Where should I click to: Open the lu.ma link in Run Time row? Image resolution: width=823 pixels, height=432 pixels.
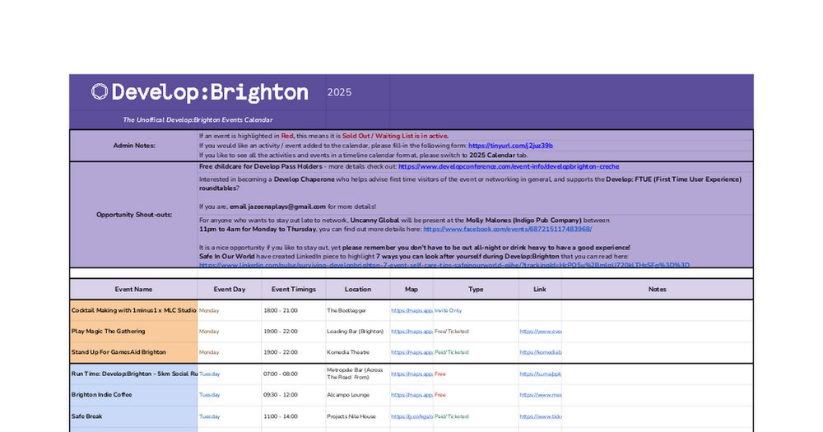point(541,374)
